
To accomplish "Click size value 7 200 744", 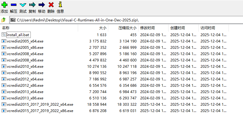I will coord(98,92).
